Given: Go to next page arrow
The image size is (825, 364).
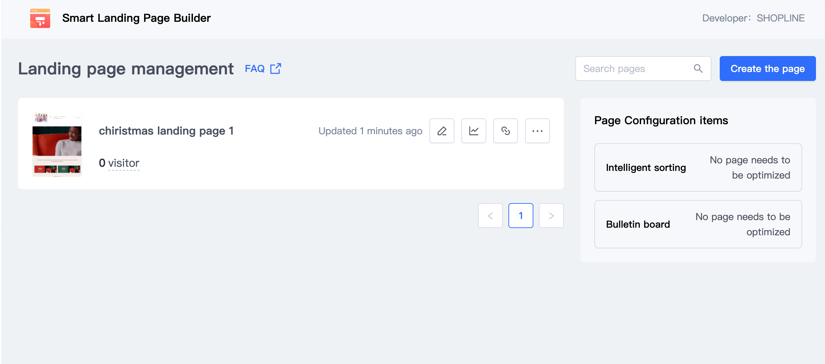Looking at the screenshot, I should [551, 216].
